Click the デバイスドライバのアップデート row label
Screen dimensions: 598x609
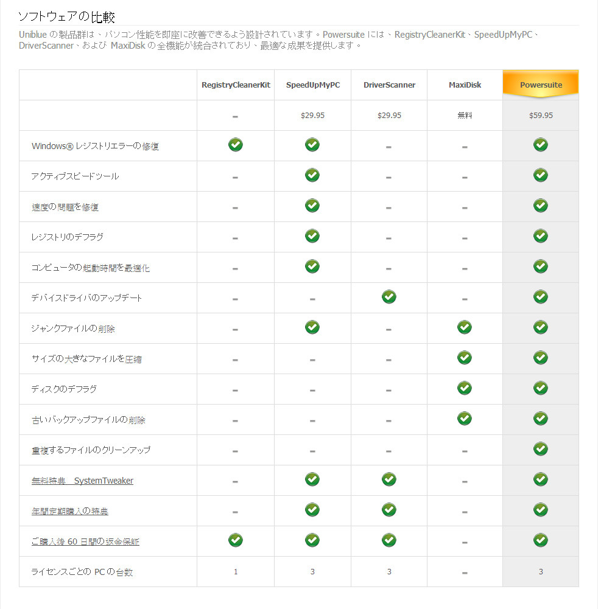click(86, 298)
